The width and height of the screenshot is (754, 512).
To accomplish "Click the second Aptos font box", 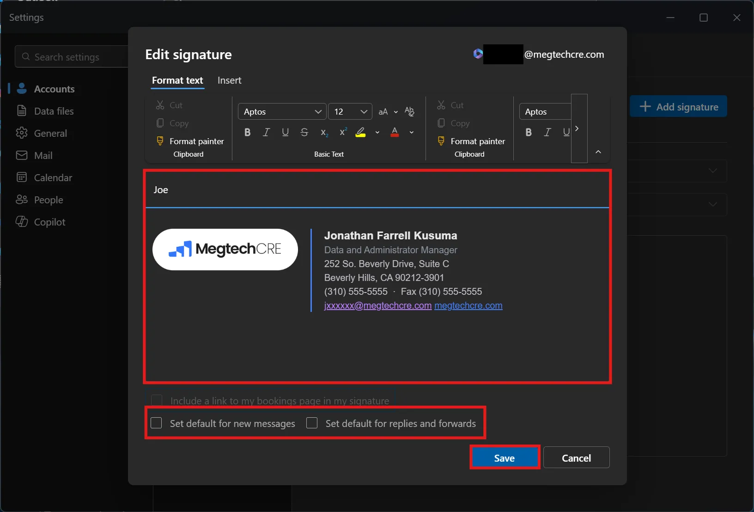I will [545, 112].
